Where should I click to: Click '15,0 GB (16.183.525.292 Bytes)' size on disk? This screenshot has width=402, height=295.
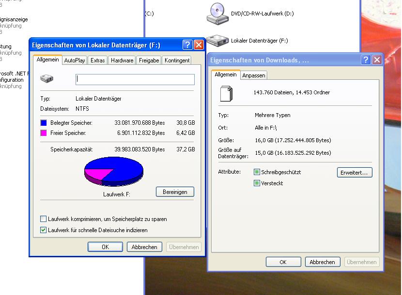pyautogui.click(x=293, y=153)
